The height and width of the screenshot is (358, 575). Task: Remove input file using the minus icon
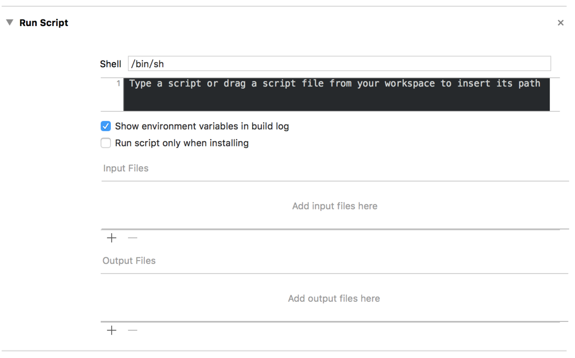tap(133, 238)
